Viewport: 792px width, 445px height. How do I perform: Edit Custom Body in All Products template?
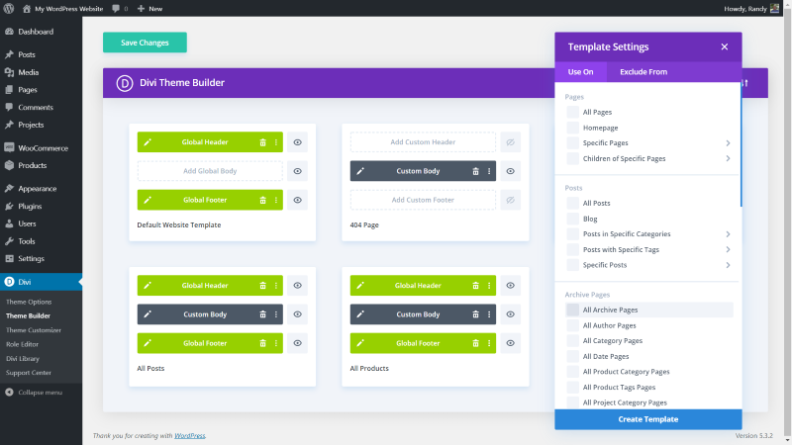click(360, 314)
